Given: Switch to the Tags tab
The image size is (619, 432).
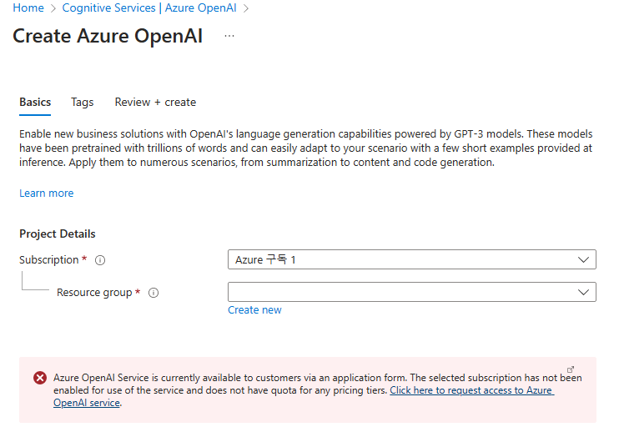Looking at the screenshot, I should click(x=82, y=103).
